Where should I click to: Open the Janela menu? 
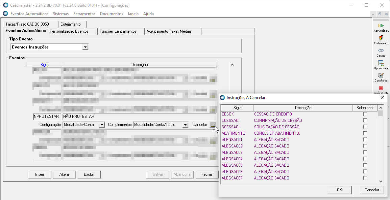(133, 13)
